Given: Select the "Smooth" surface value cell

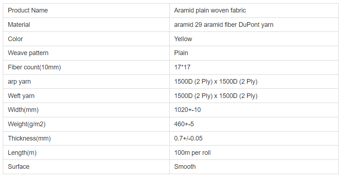Looking at the screenshot, I should click(185, 167).
